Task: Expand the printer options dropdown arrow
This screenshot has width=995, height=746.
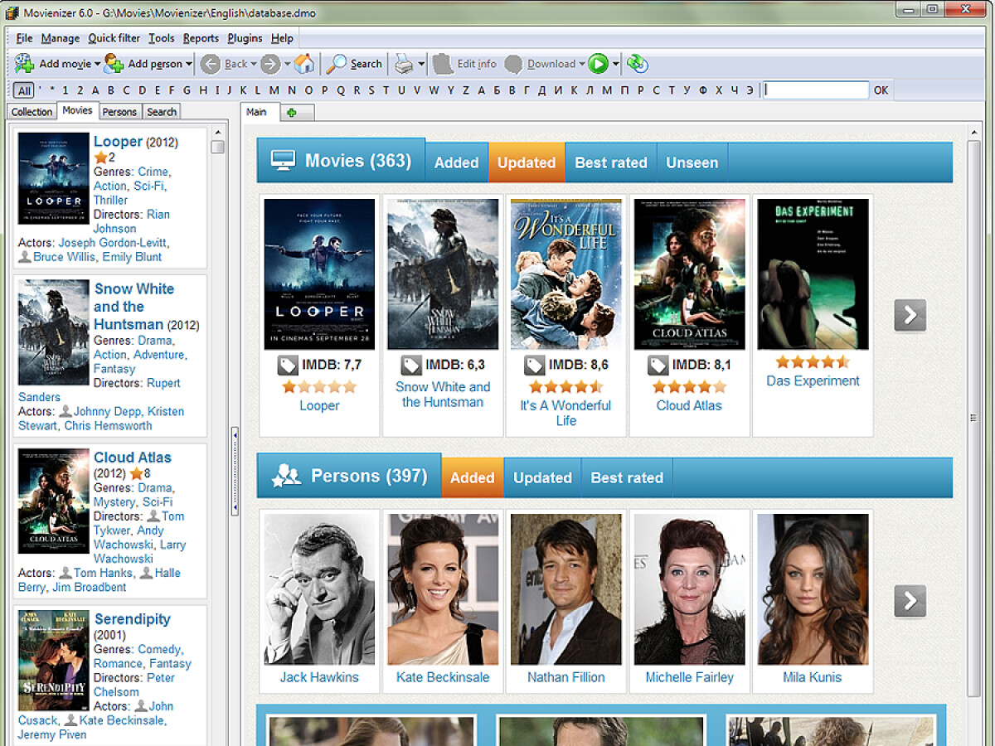Action: (x=421, y=65)
